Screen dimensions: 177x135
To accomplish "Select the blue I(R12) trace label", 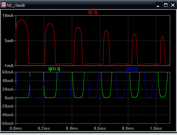I will click(131, 69).
